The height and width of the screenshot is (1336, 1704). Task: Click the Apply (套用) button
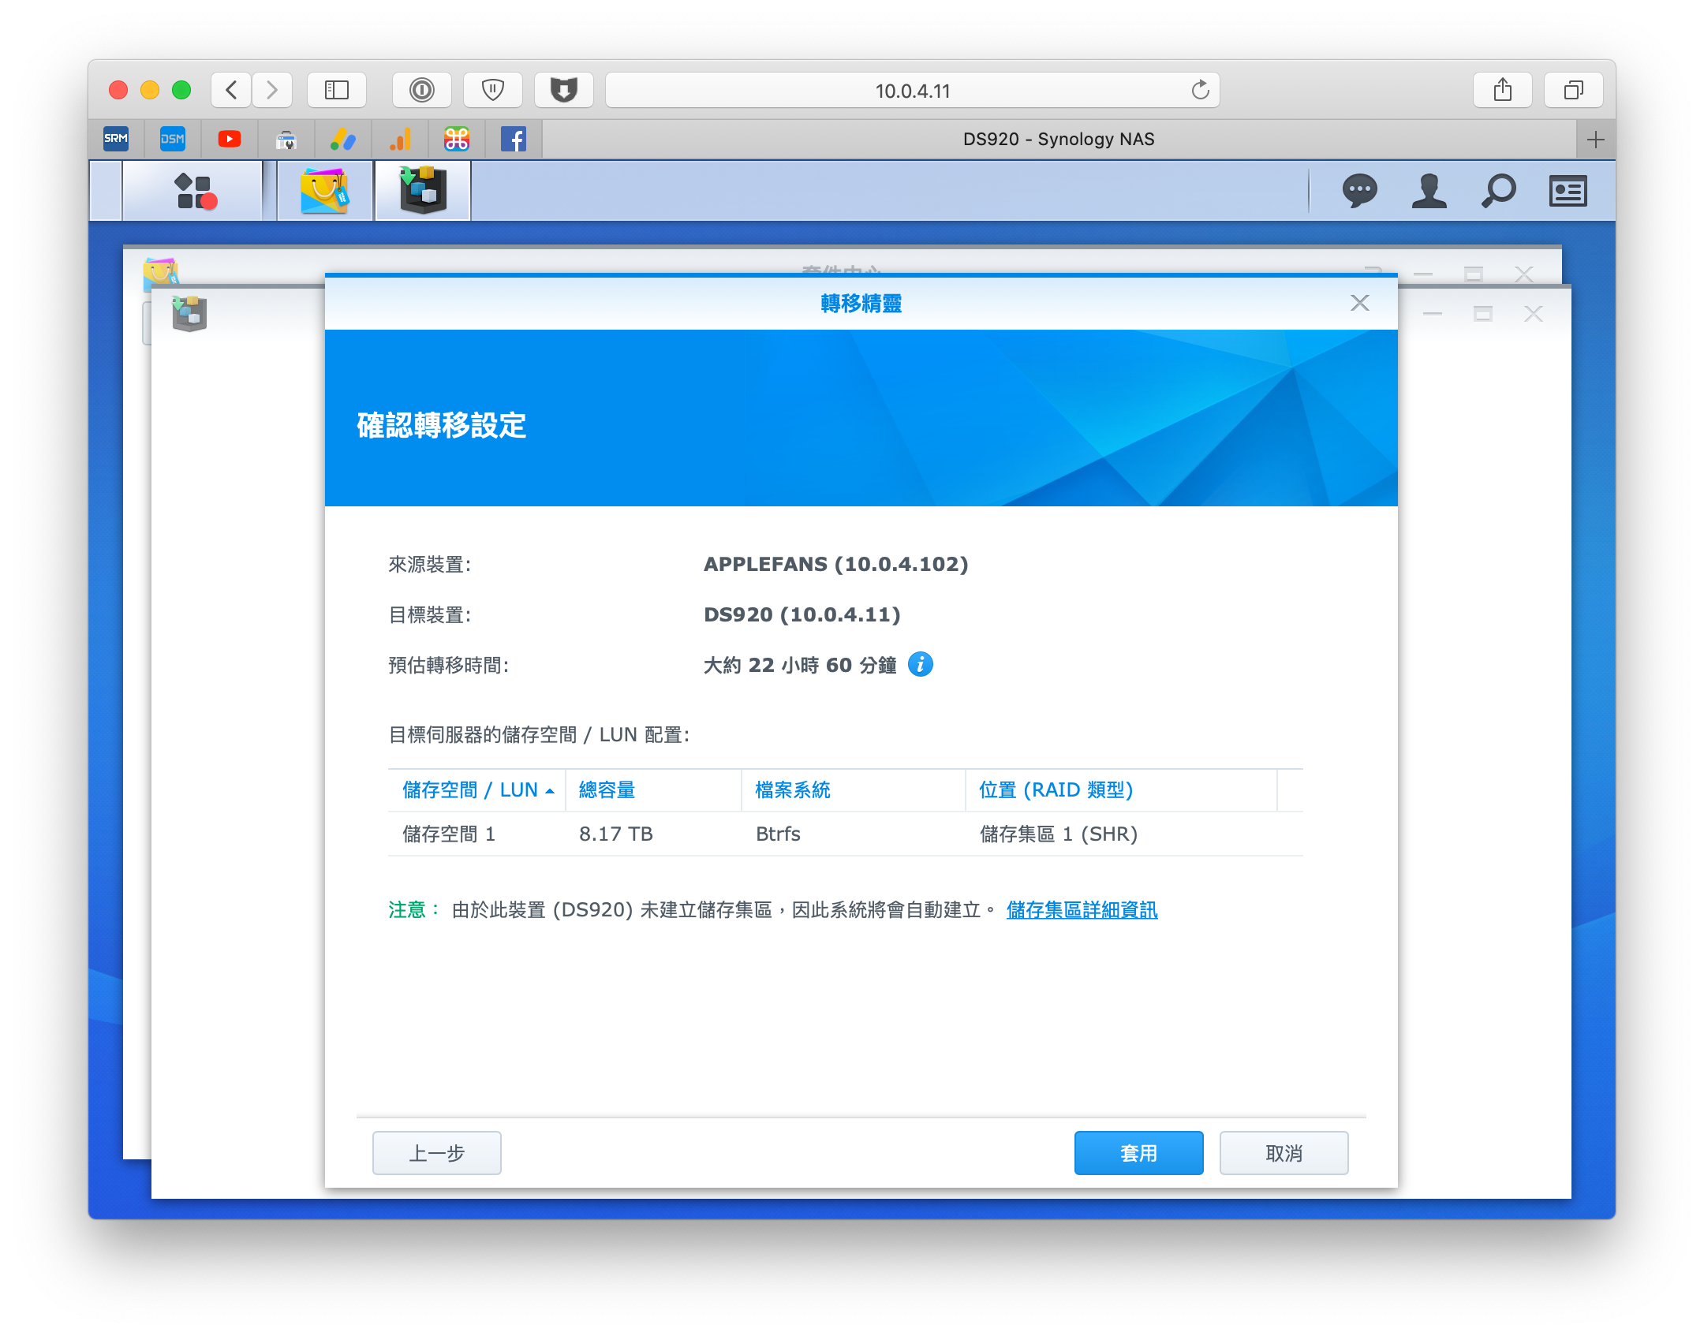[x=1138, y=1152]
